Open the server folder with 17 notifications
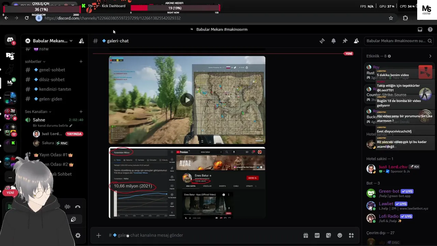The width and height of the screenshot is (437, 246). click(10, 130)
